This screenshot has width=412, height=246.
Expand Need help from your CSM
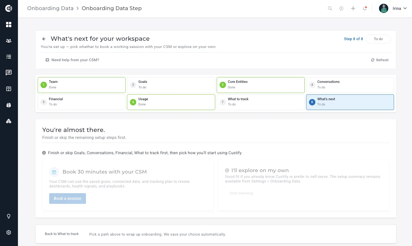pyautogui.click(x=72, y=60)
